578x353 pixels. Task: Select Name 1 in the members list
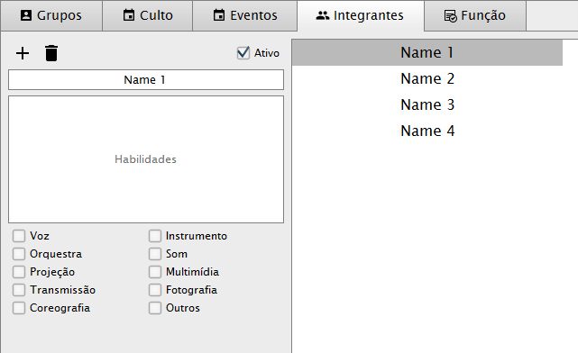click(427, 52)
